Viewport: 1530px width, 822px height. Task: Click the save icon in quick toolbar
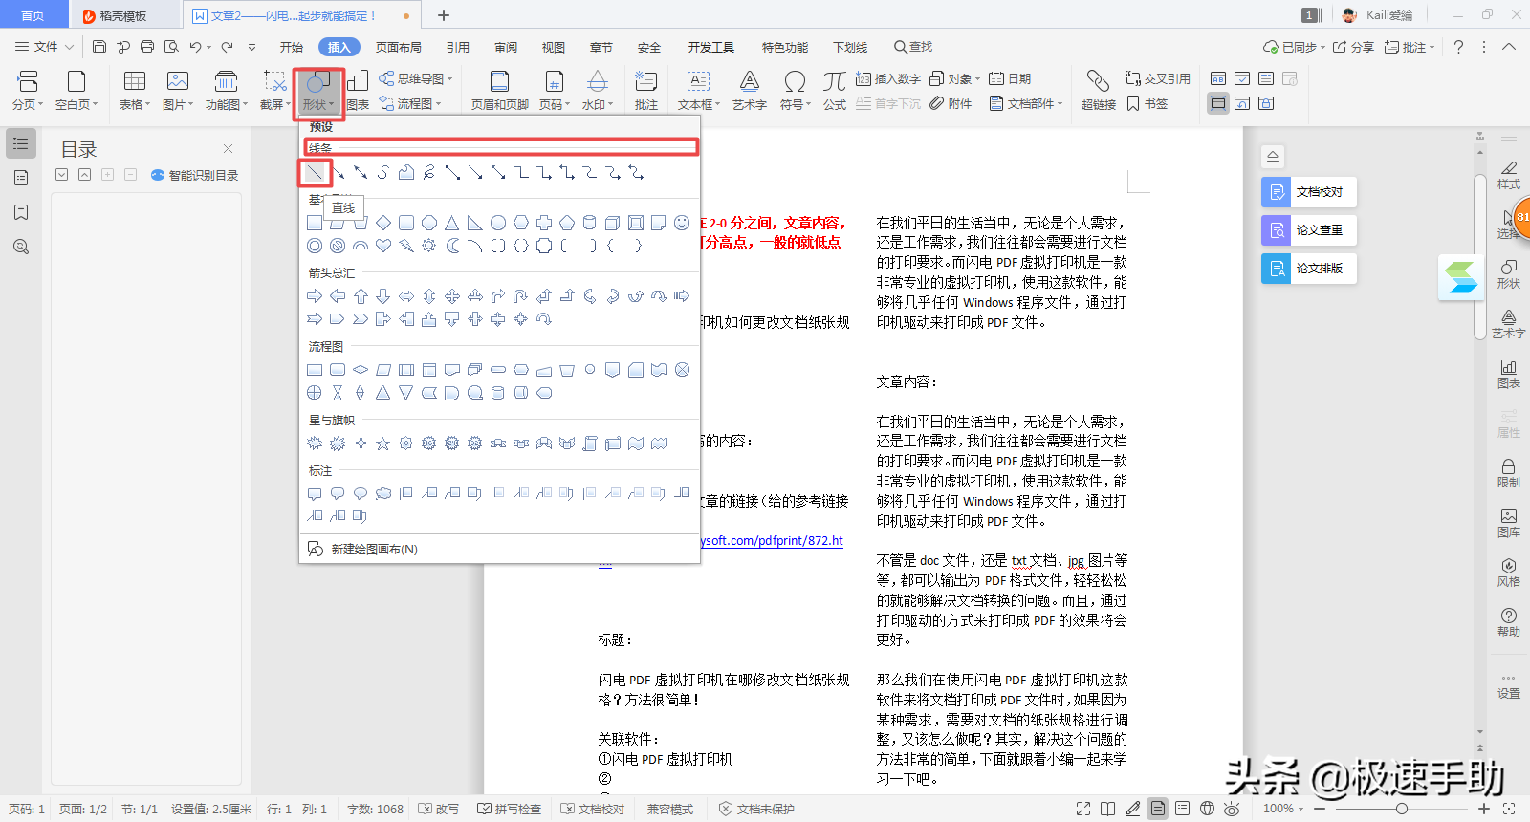click(x=99, y=47)
